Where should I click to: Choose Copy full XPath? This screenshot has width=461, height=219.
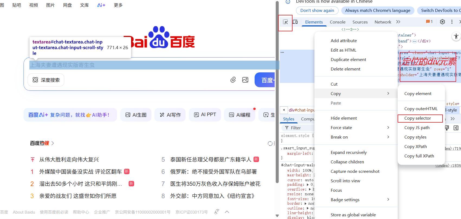click(x=421, y=156)
